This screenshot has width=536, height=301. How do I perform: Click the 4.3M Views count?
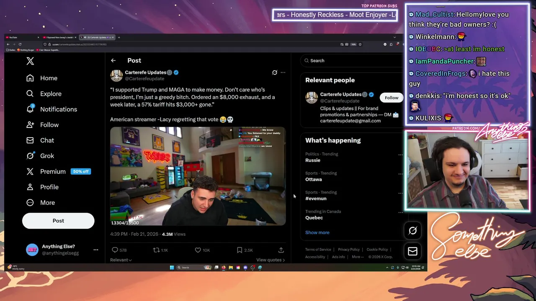173,234
